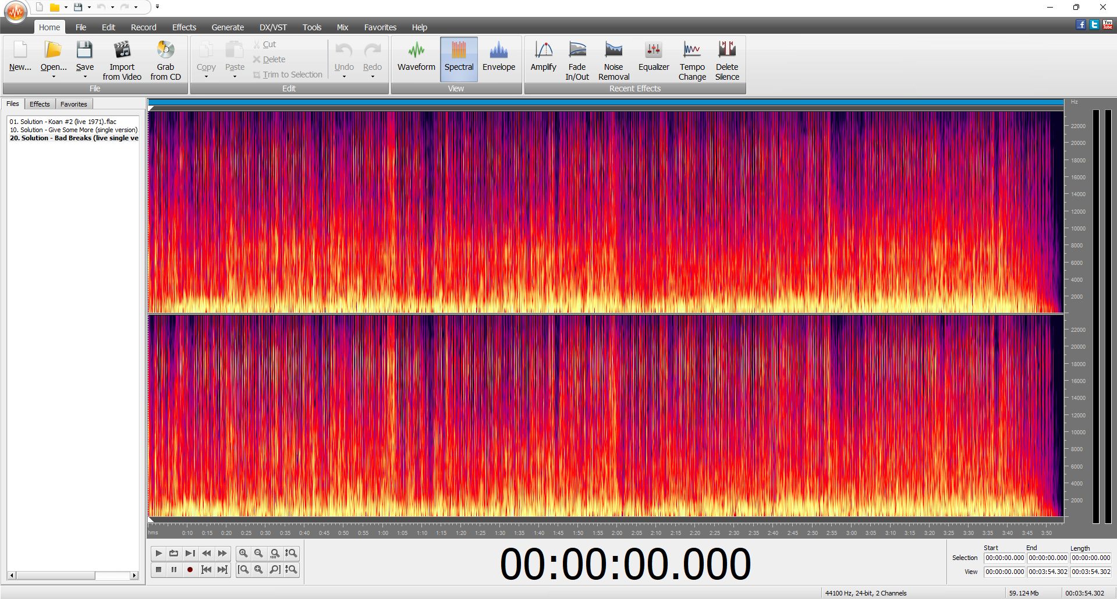Switch to Envelope view

(499, 58)
